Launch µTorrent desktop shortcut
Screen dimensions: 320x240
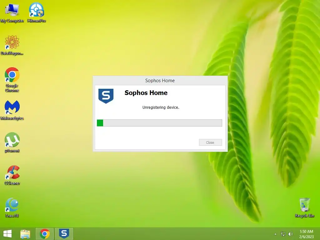click(12, 142)
